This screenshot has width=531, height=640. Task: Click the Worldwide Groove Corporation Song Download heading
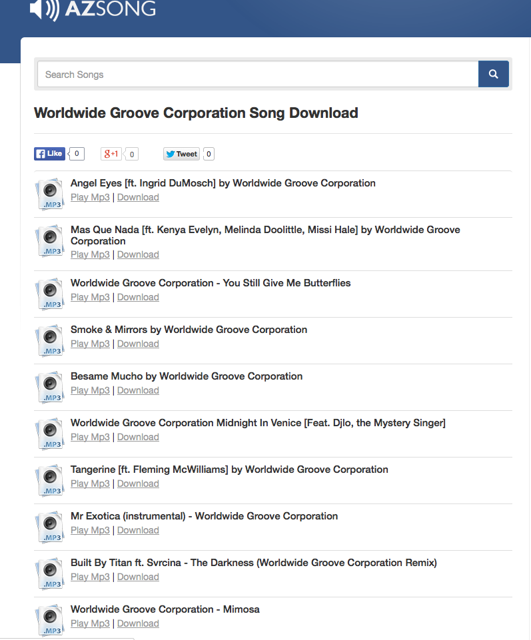pos(196,113)
